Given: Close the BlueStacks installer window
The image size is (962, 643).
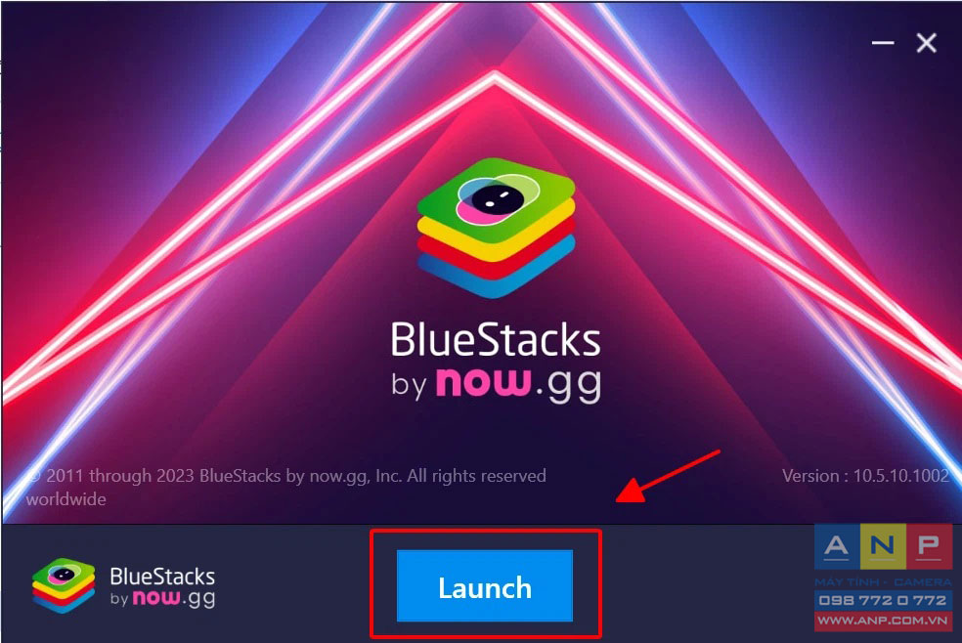Looking at the screenshot, I should point(927,43).
